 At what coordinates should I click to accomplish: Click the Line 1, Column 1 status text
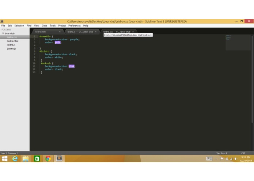pyautogui.click(x=9, y=153)
